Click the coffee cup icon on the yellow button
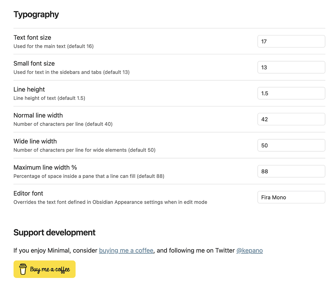 pos(23,269)
